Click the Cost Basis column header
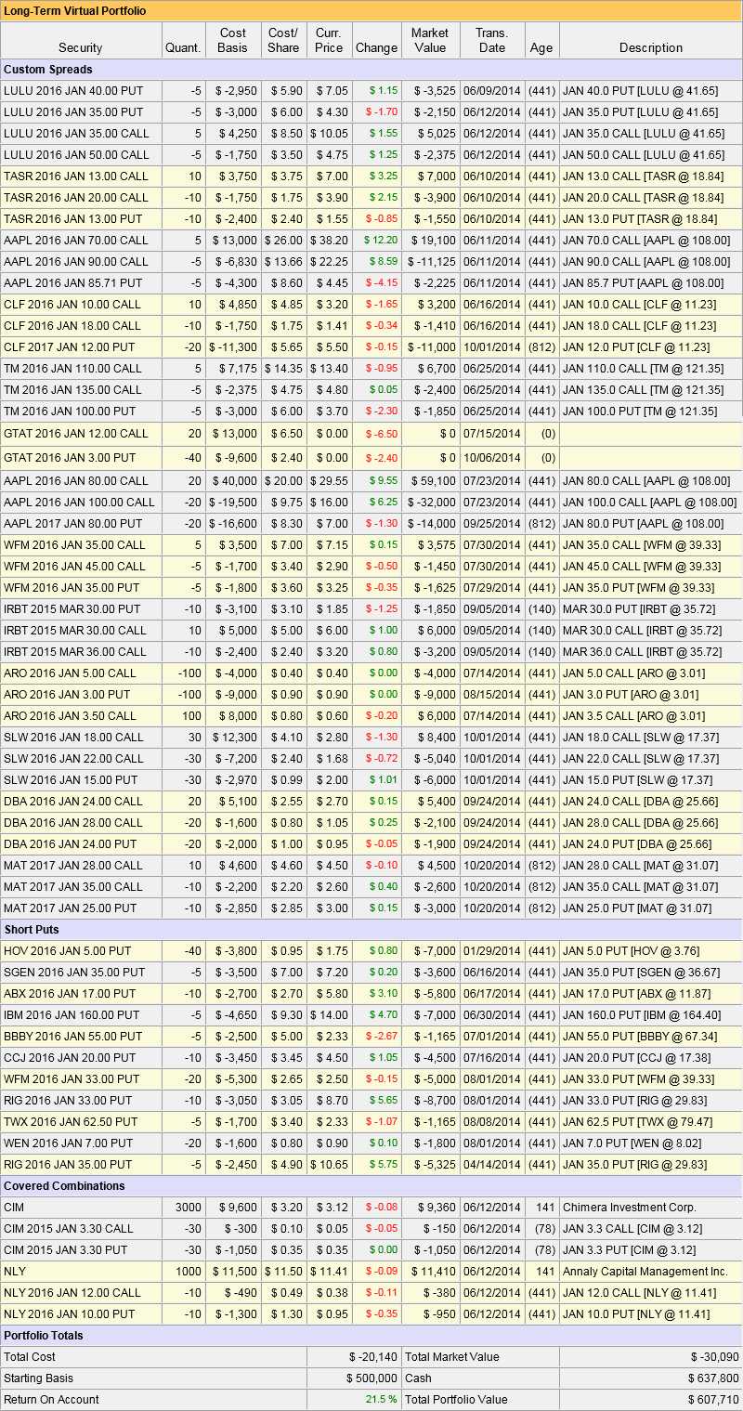743x1411 pixels. (233, 40)
